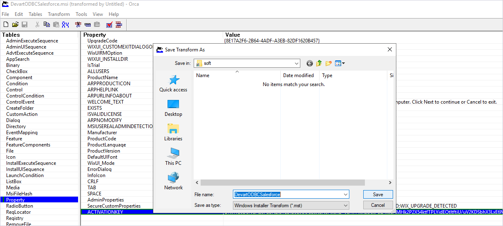Image resolution: width=503 pixels, height=226 pixels.
Task: Open the Tables menu
Action: pyautogui.click(x=35, y=14)
